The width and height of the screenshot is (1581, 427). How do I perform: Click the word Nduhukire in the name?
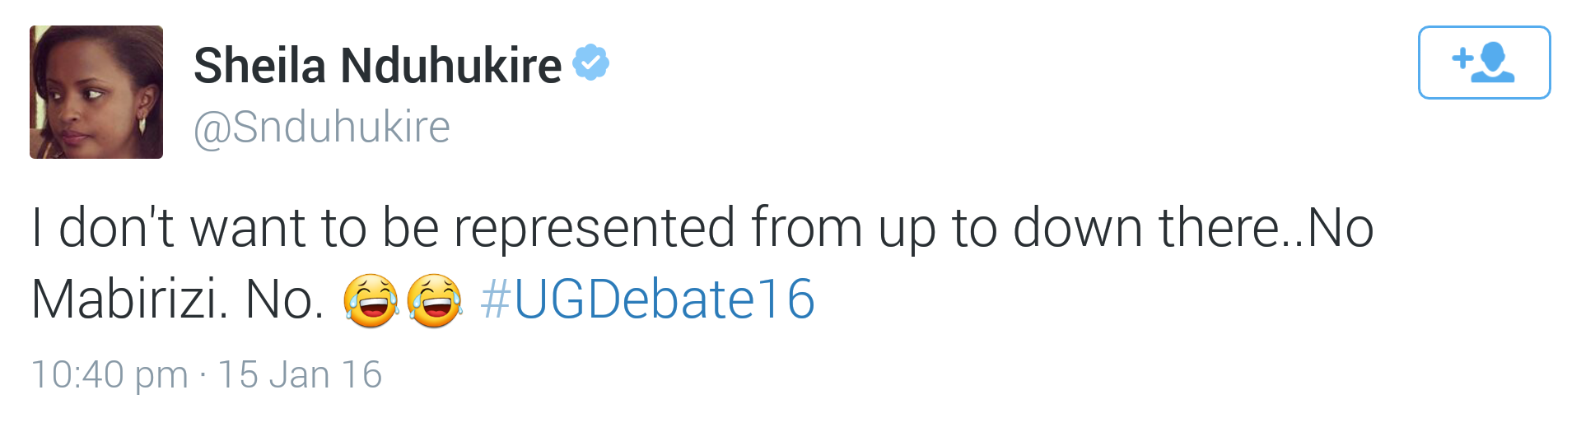click(x=451, y=65)
